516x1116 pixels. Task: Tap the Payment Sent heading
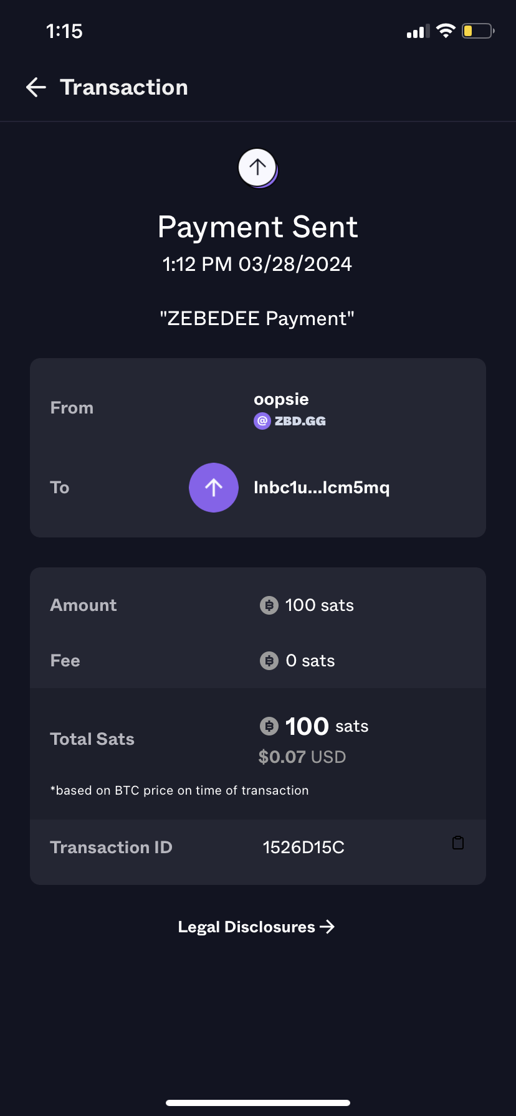tap(257, 227)
